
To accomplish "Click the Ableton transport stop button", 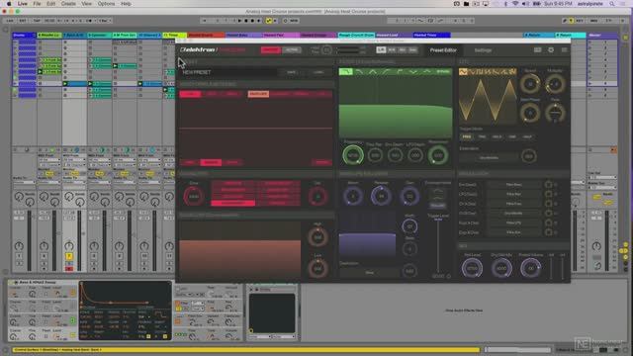I will coord(246,21).
